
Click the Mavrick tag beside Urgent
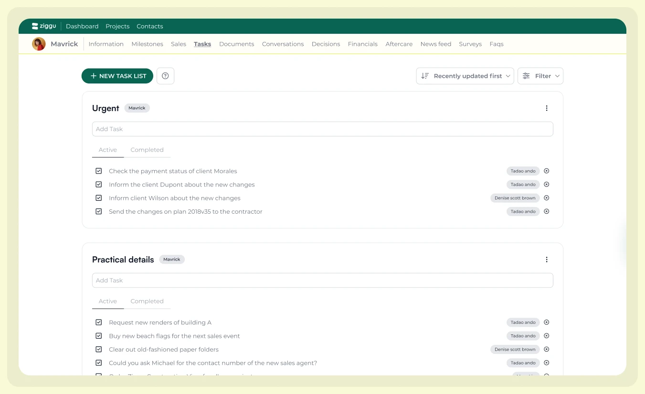(137, 108)
